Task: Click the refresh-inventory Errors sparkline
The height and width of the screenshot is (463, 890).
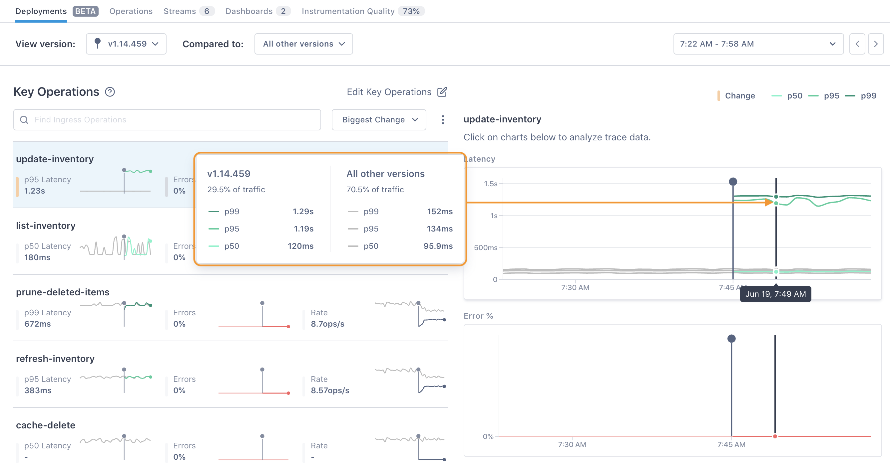Action: coord(253,381)
